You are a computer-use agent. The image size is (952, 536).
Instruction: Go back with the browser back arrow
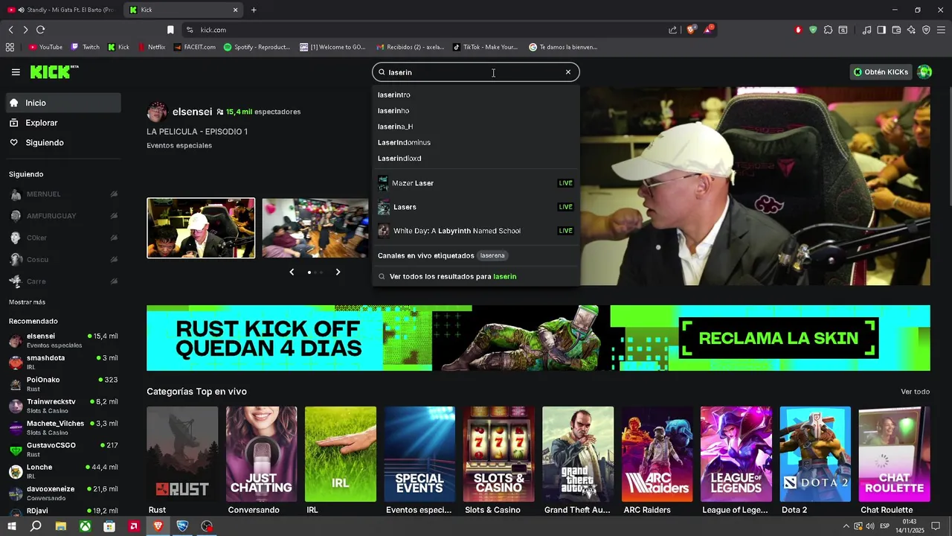tap(10, 30)
